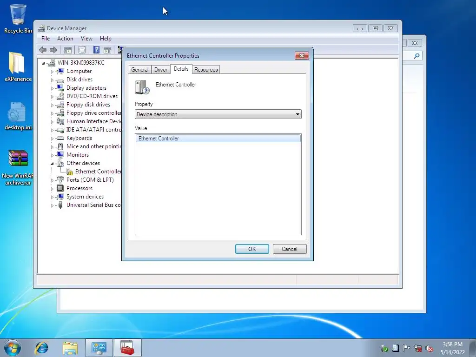The width and height of the screenshot is (476, 357).
Task: Select the Details tab
Action: click(181, 69)
